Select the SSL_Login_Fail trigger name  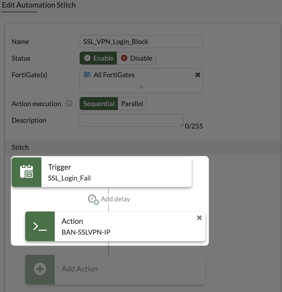point(69,178)
